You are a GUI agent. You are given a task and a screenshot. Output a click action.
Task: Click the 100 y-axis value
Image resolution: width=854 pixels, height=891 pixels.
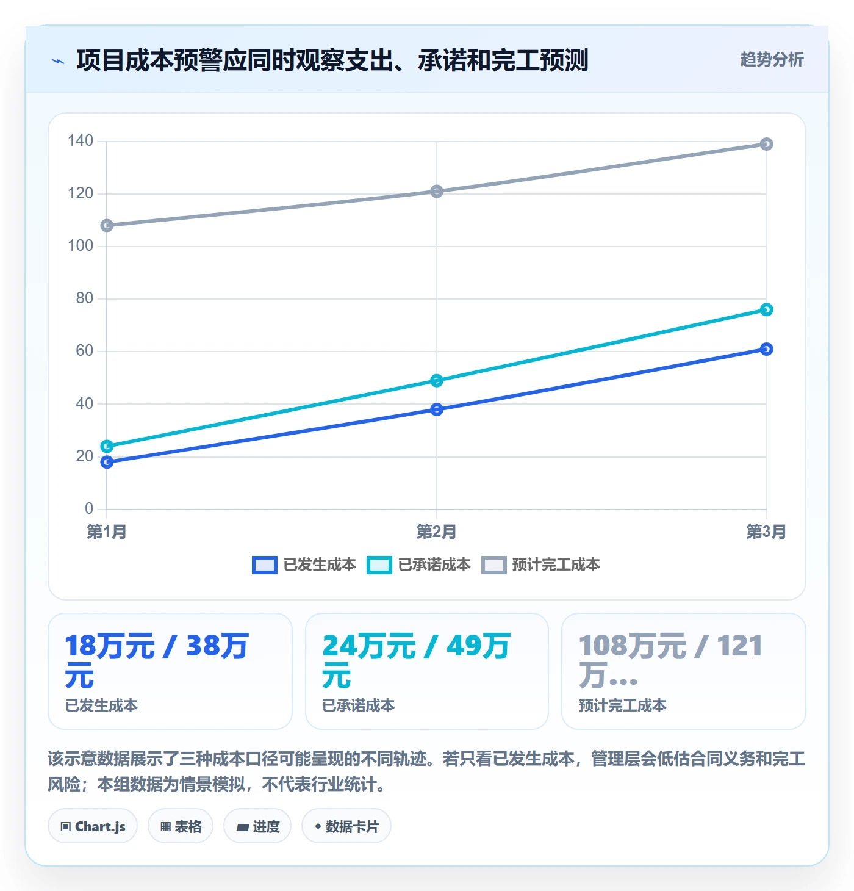[x=81, y=246]
